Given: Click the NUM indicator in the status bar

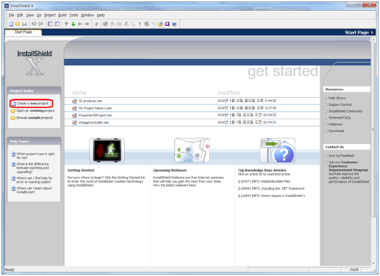Looking at the screenshot, I should [355, 269].
